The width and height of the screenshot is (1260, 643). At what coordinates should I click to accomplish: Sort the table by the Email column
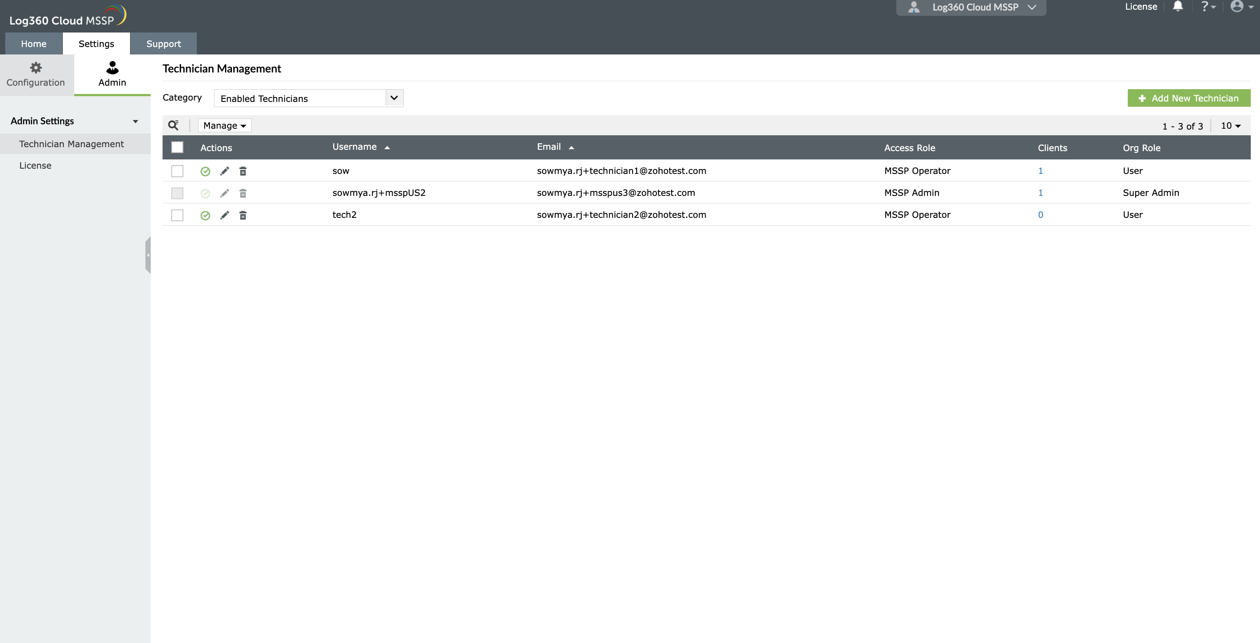549,146
